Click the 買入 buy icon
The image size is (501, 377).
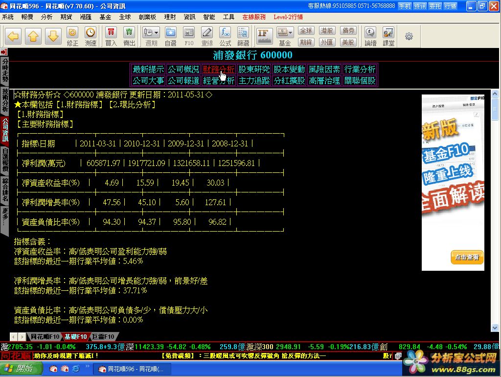pyautogui.click(x=111, y=36)
